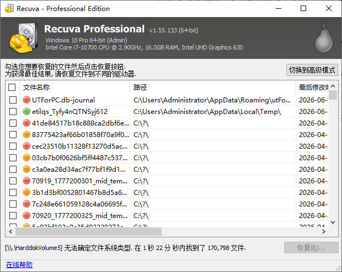The image size is (342, 272).
Task: Click the horizontal scrollbar thumb
Action: (x=88, y=231)
